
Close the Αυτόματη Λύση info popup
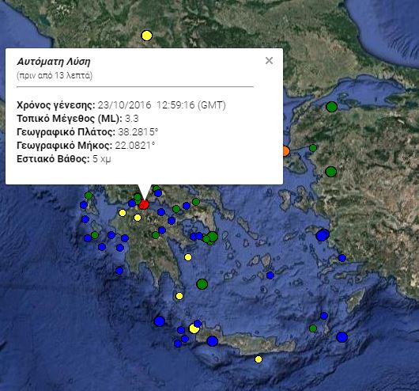(269, 61)
